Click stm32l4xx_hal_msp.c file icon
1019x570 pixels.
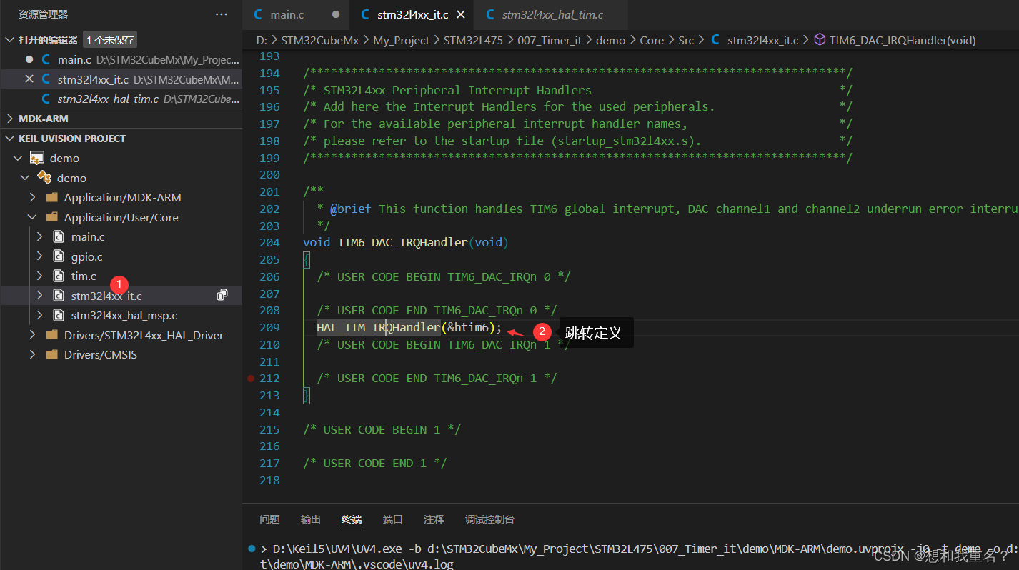coord(59,315)
